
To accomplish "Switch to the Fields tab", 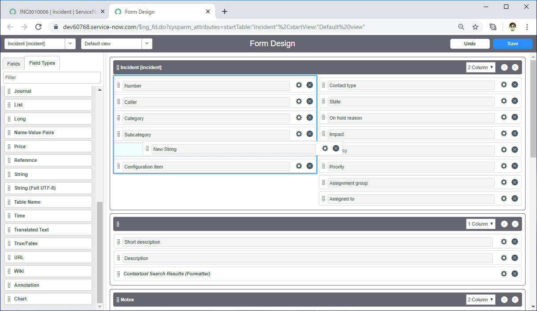I will pyautogui.click(x=14, y=64).
